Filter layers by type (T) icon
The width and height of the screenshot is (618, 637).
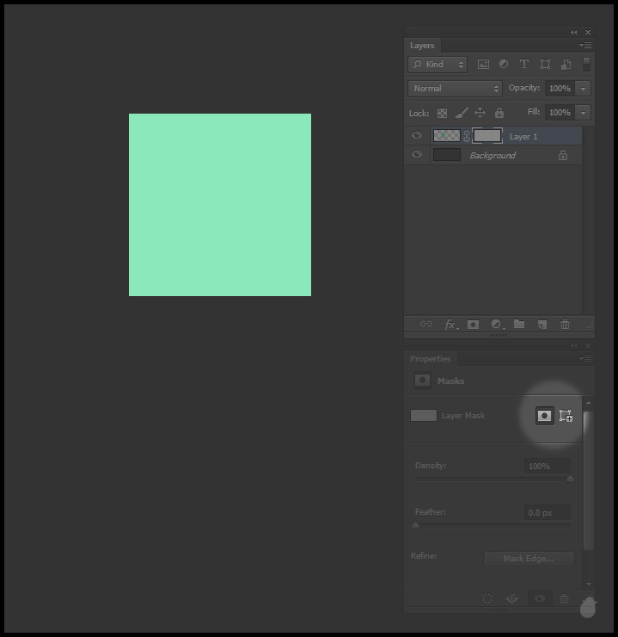[523, 65]
